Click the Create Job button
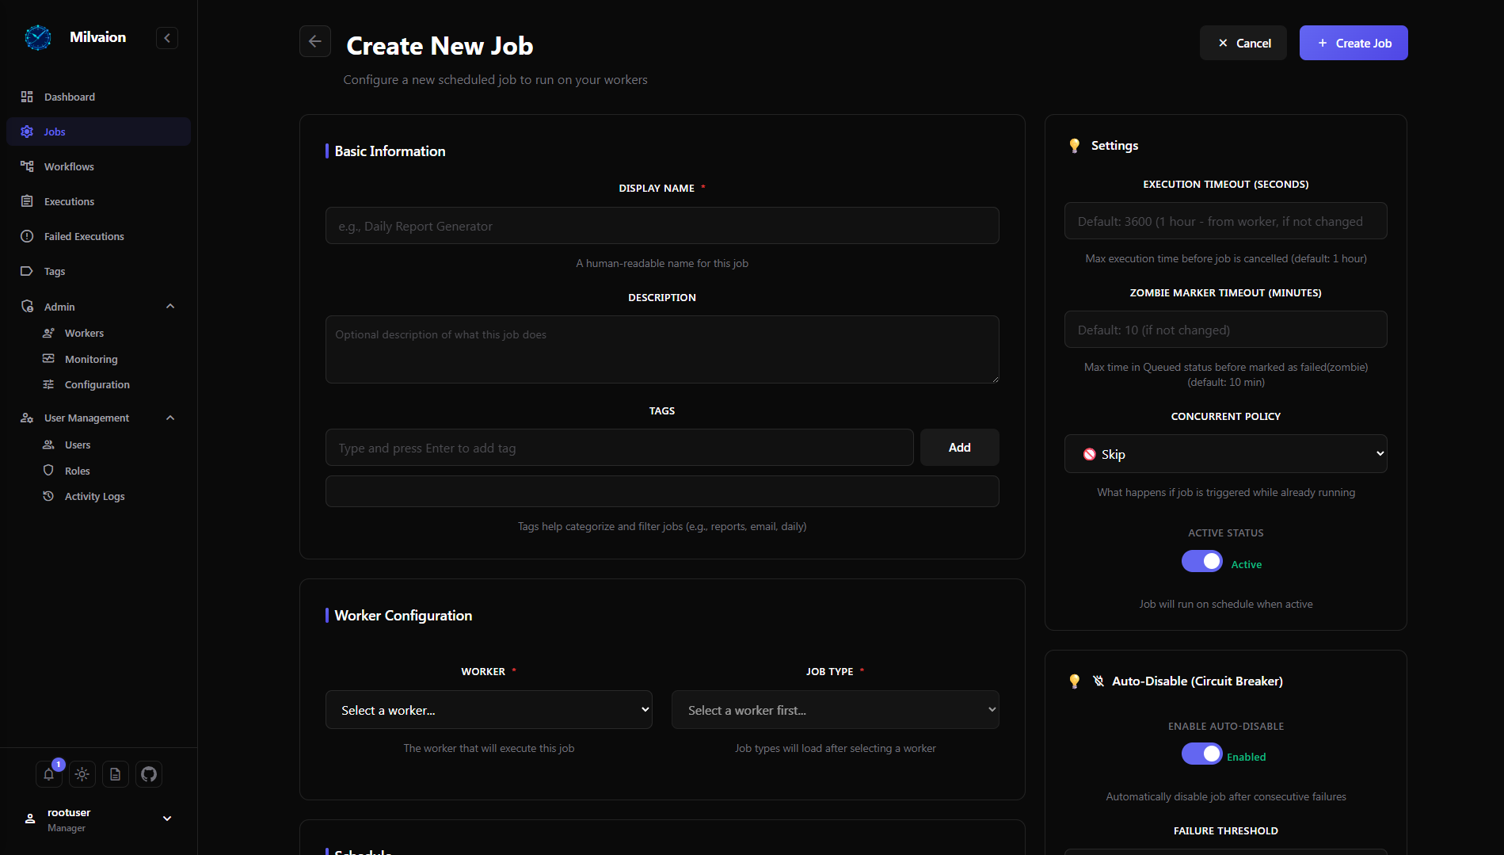Screen dimensions: 1504x855 1353,43
